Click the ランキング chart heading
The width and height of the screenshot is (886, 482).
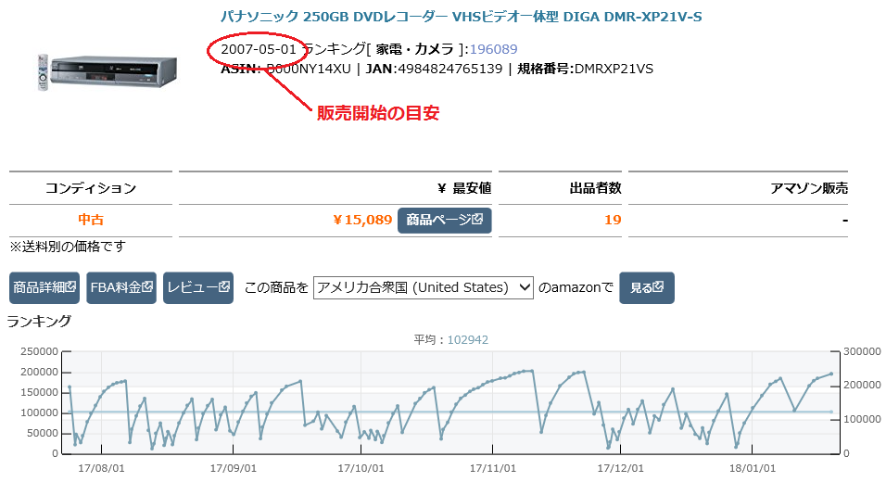point(39,321)
